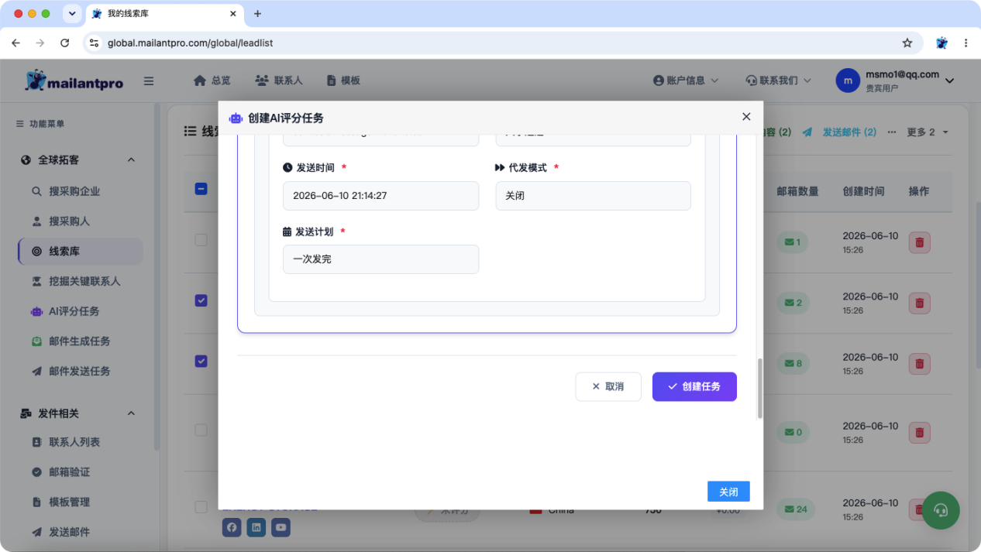This screenshot has height=552, width=981.
Task: Click the 创建任务 button
Action: click(x=694, y=386)
